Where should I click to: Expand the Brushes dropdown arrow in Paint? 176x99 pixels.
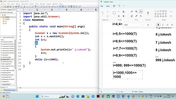coord(148,16)
